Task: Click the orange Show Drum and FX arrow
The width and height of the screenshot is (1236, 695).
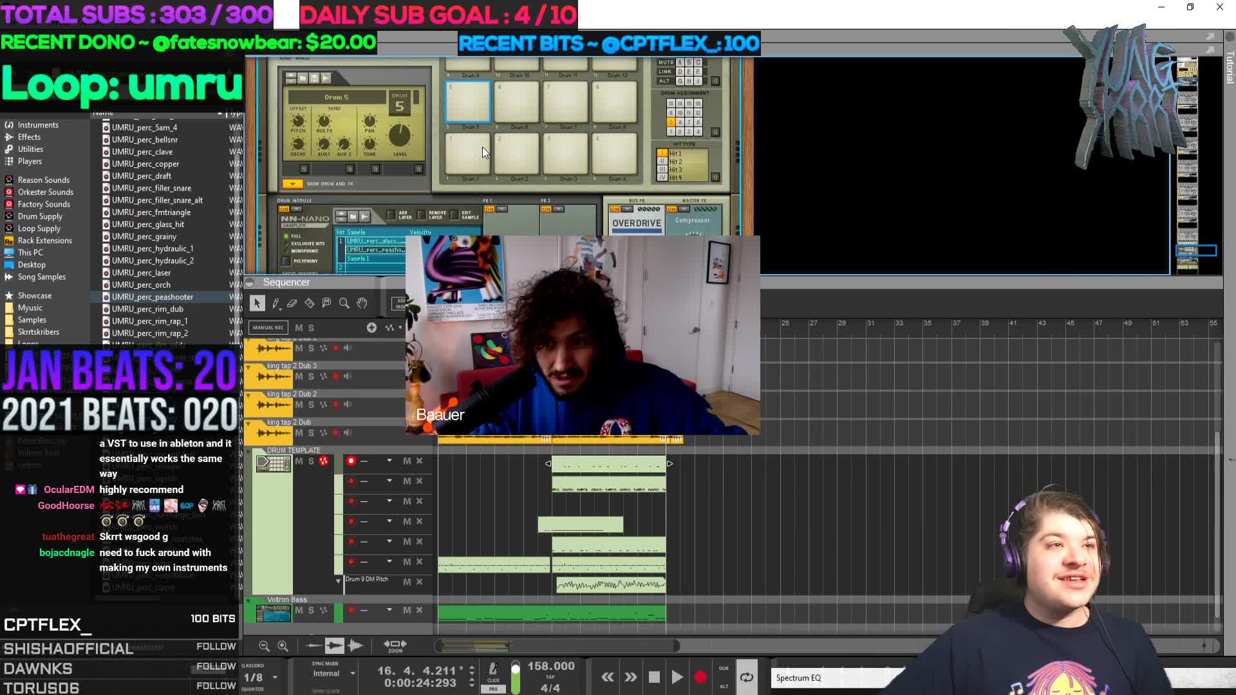Action: 292,184
